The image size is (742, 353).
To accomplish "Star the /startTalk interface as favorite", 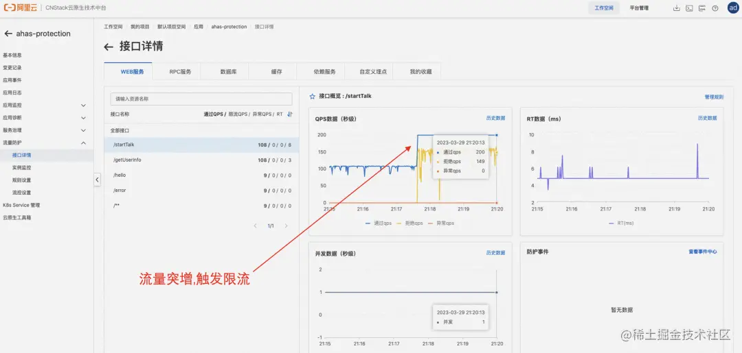I will [x=313, y=96].
